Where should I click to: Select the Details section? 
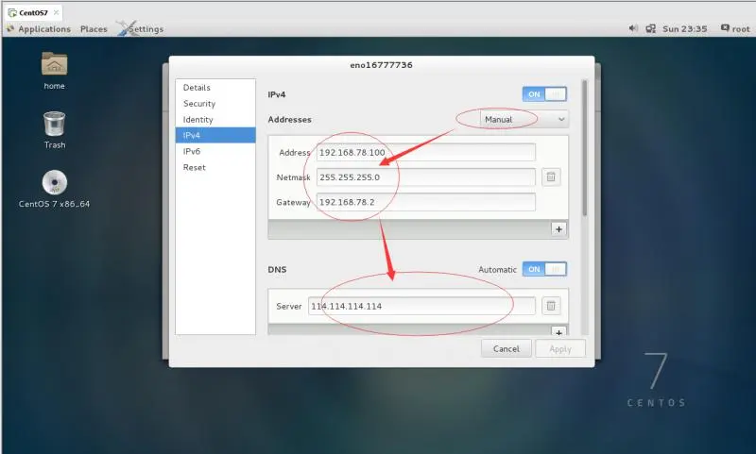(x=215, y=88)
